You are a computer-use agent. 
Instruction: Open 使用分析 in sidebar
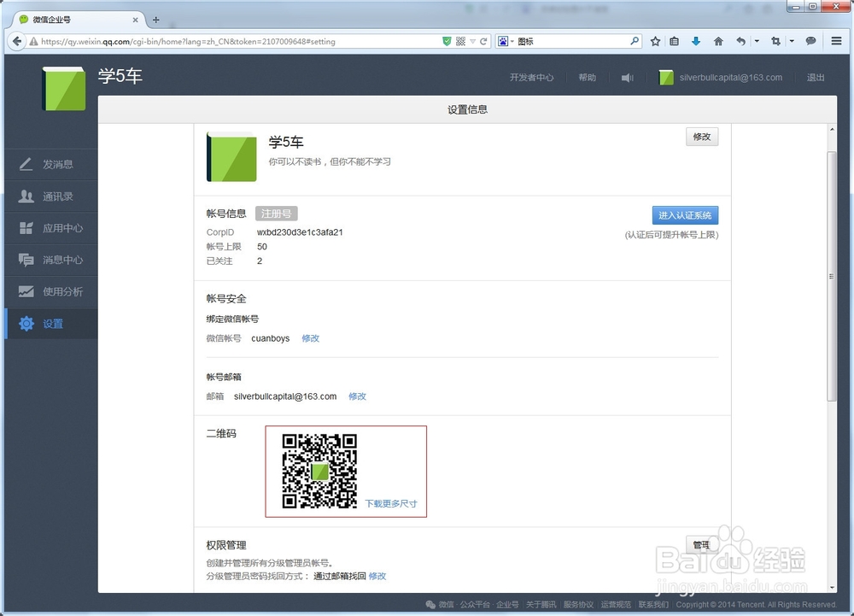tap(51, 291)
